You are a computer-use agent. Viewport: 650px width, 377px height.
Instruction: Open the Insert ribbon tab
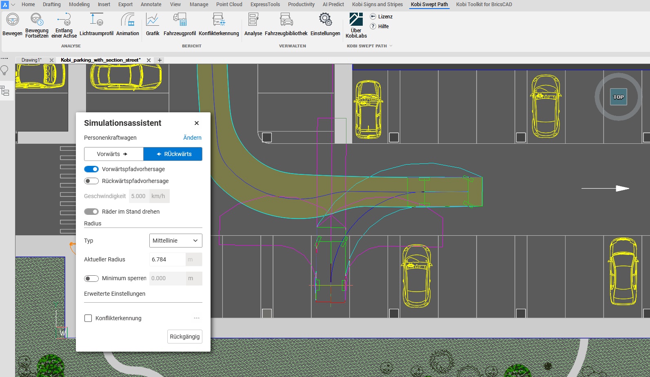(x=104, y=4)
